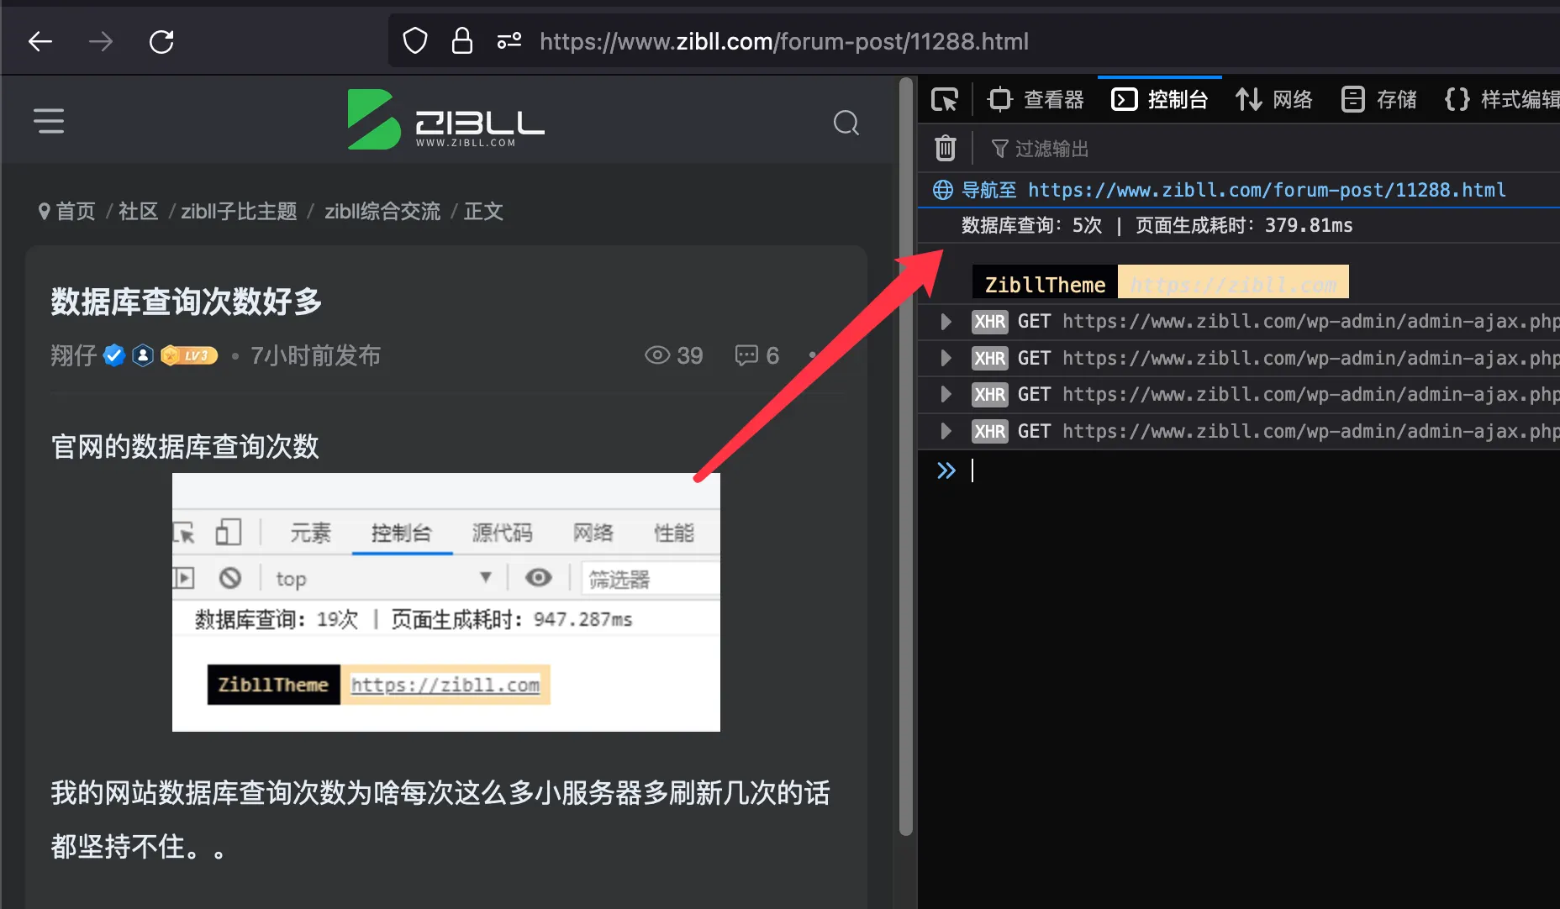Open 社区 breadcrumb link

(x=139, y=211)
